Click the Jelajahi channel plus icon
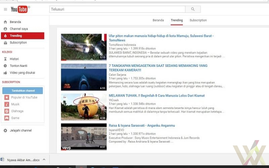 coord(5,130)
